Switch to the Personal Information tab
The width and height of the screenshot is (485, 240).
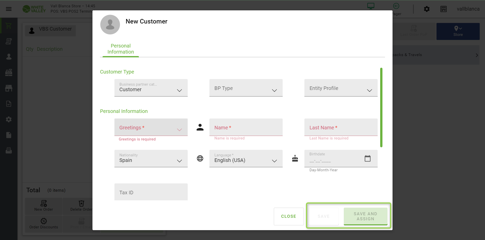[121, 49]
